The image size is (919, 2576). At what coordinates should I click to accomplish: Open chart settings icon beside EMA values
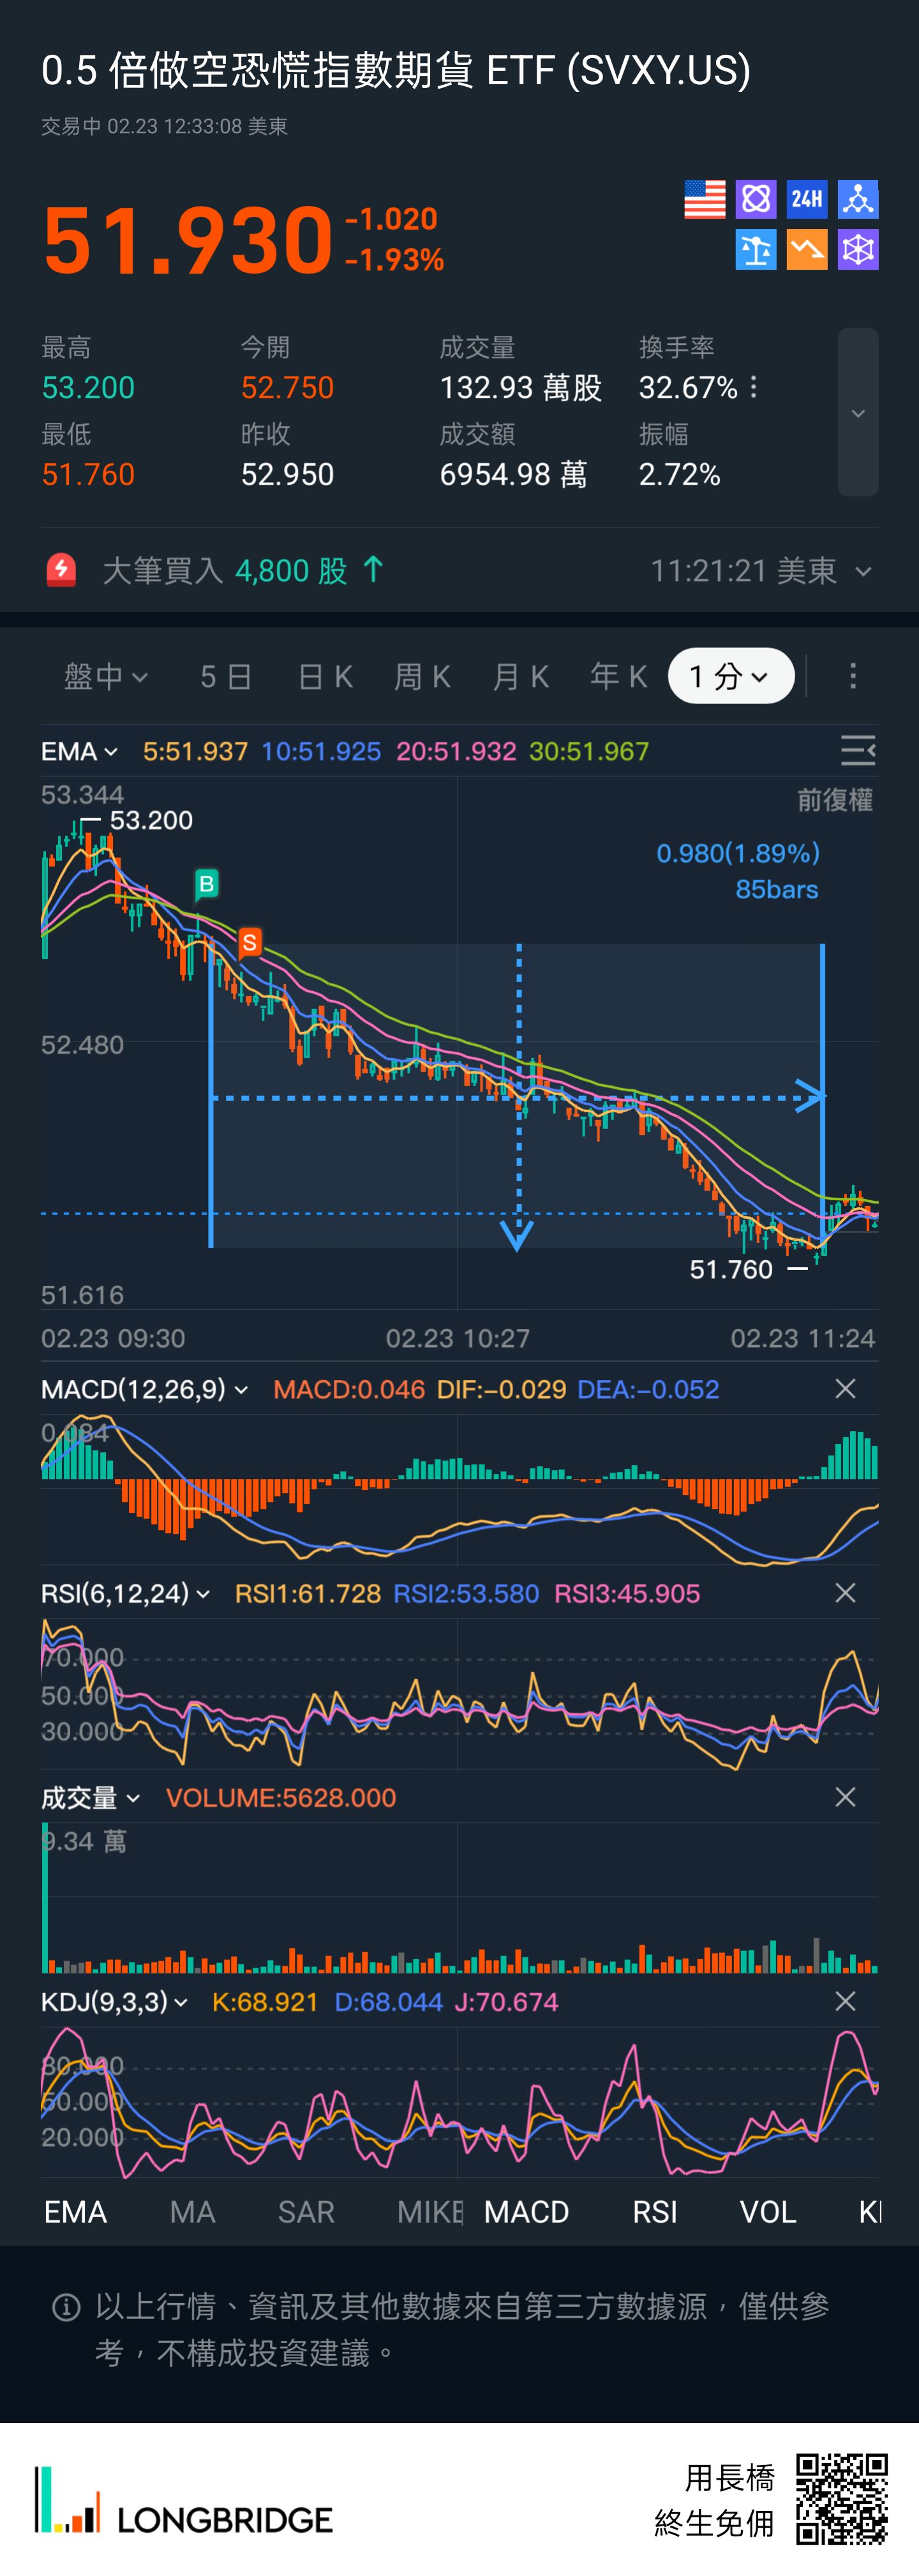tap(857, 750)
